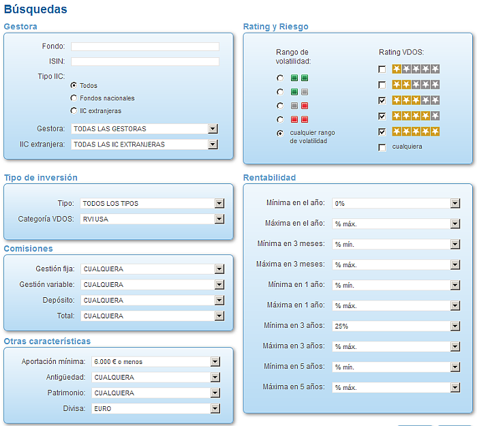Screen dimensions: 477x426
Task: Click the one-star rating icon
Action: pos(416,69)
